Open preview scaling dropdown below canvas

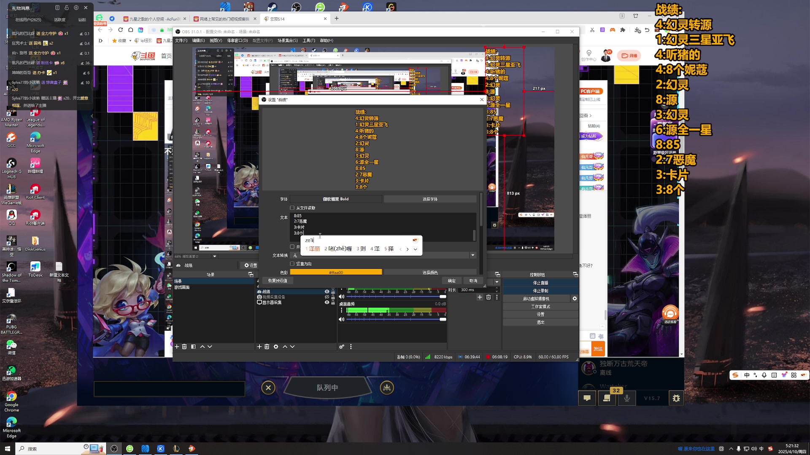[x=214, y=256]
